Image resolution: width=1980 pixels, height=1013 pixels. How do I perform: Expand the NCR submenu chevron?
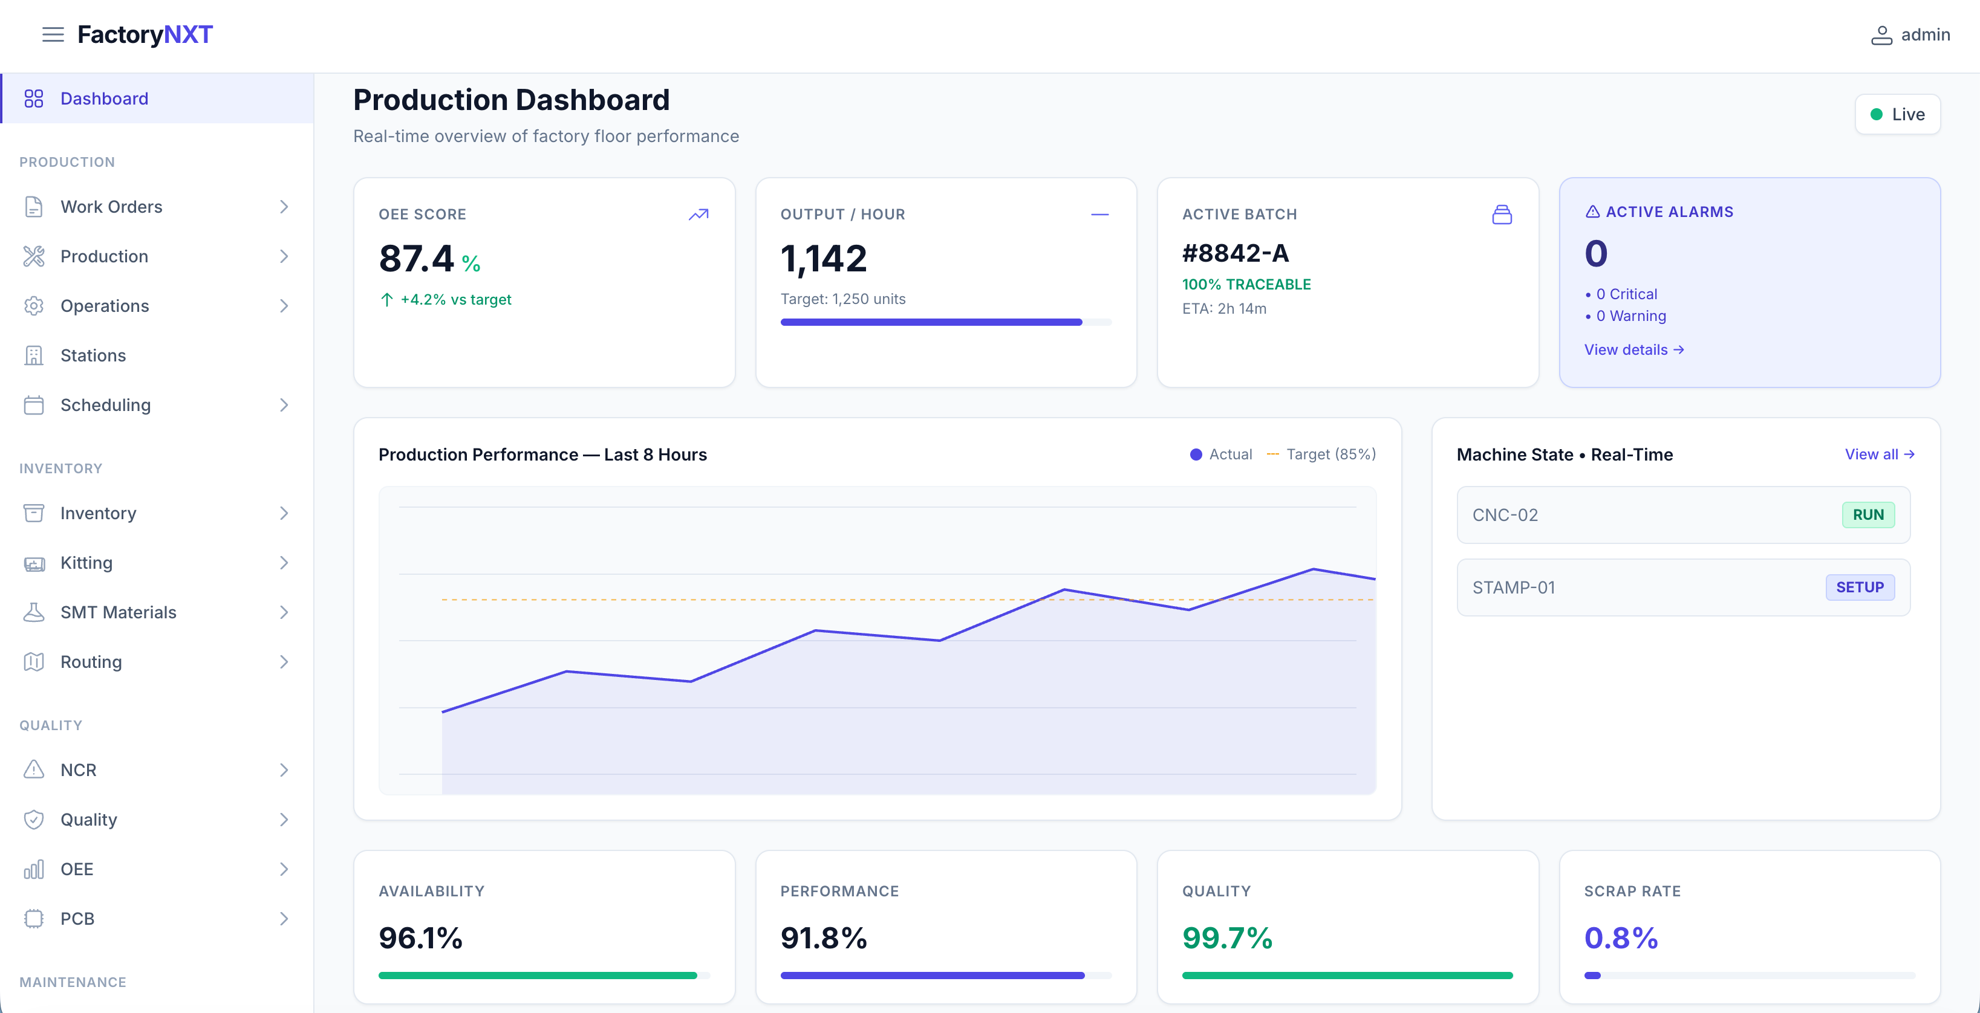(x=284, y=769)
